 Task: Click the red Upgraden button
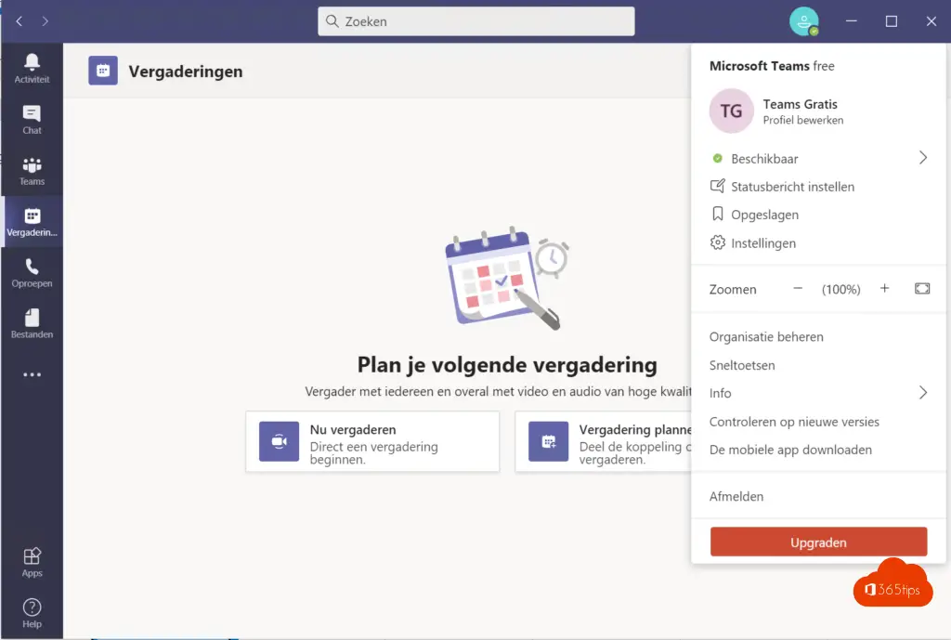pyautogui.click(x=818, y=542)
